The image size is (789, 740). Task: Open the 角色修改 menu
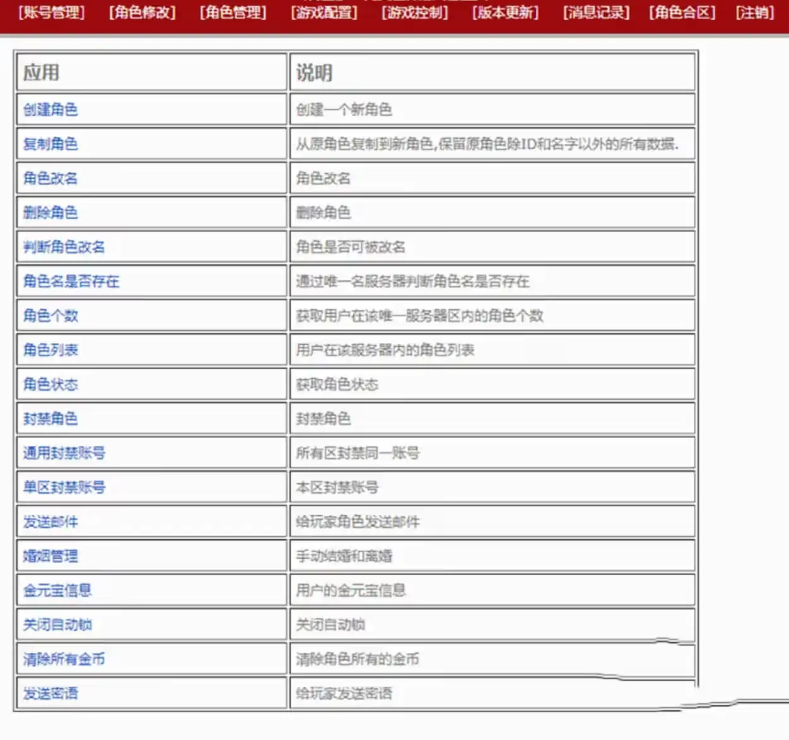coord(142,13)
